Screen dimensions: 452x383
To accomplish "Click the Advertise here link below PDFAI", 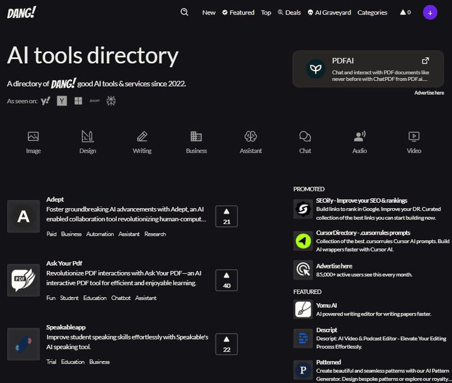I will [x=429, y=93].
